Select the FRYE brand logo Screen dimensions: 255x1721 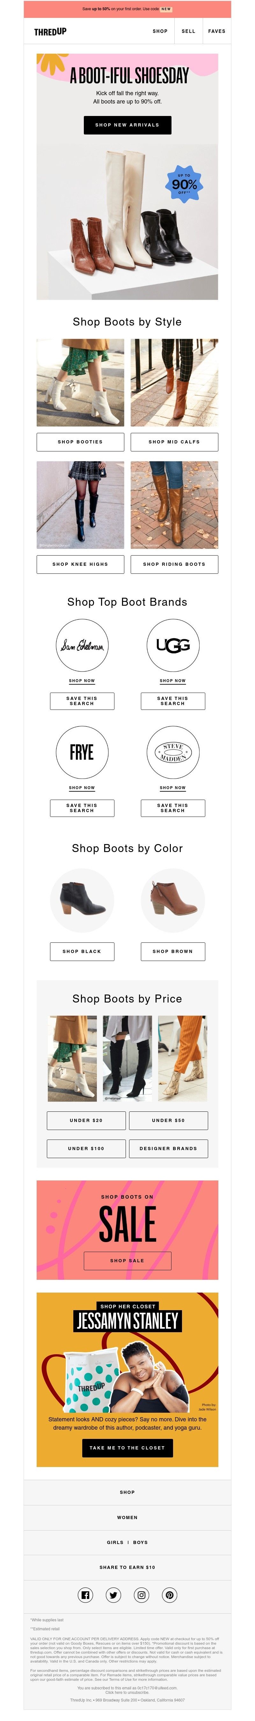tap(82, 752)
